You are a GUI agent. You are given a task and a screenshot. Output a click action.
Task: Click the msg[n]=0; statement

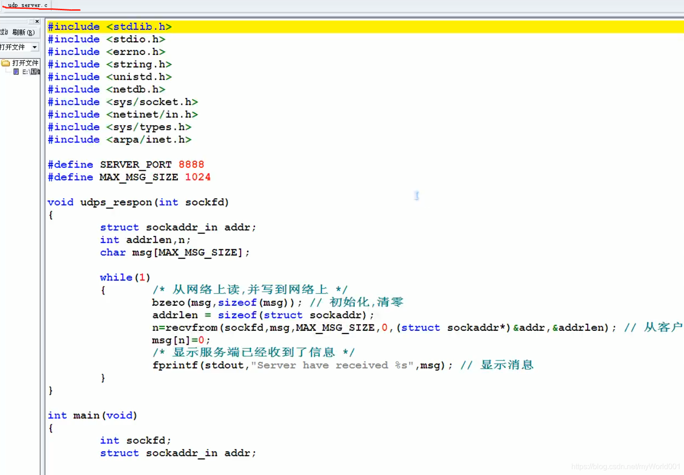[x=181, y=341]
